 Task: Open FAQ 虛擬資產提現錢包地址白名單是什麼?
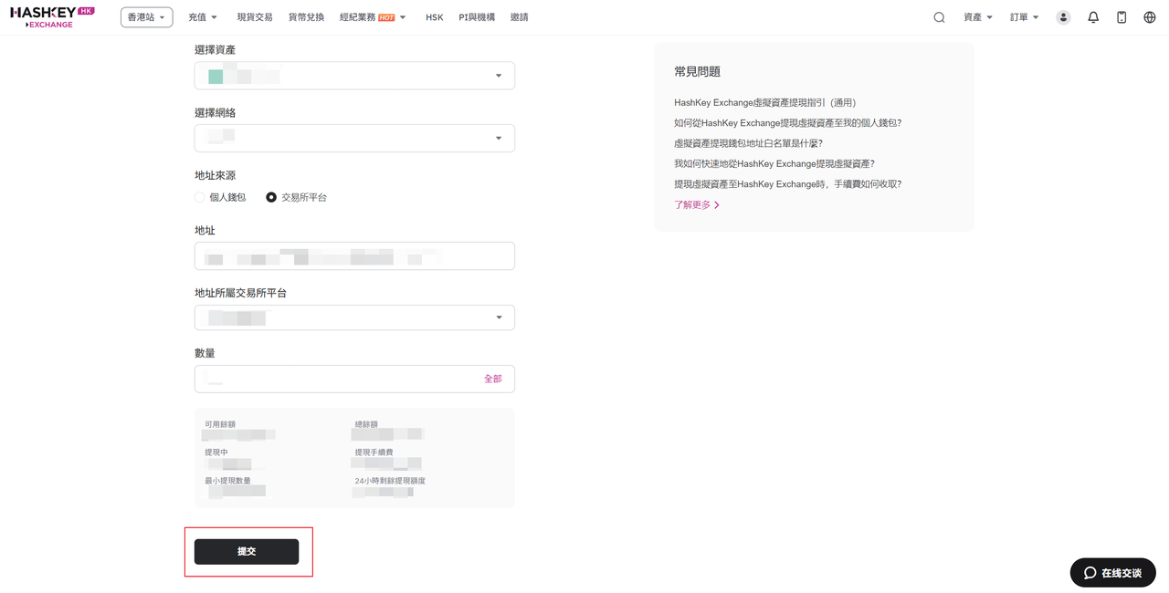point(749,143)
